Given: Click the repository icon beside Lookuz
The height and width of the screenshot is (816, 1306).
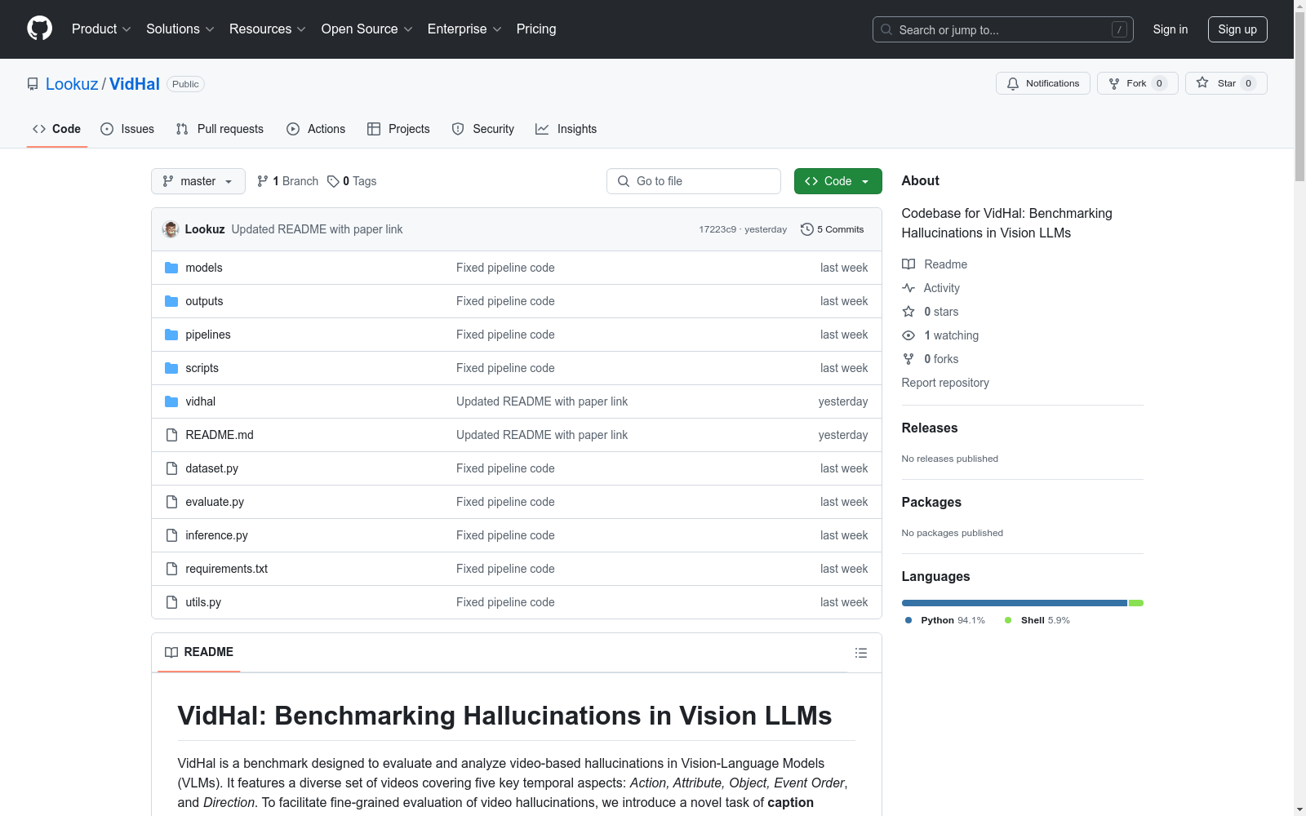Looking at the screenshot, I should (x=33, y=84).
